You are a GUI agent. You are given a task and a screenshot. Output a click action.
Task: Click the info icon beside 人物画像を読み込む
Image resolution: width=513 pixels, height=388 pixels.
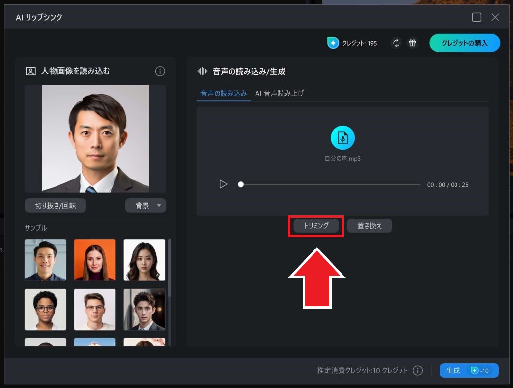[160, 71]
